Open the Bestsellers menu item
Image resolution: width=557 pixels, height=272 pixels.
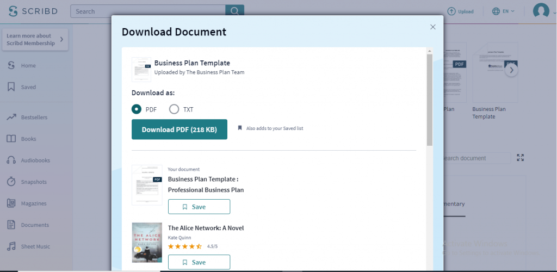tap(34, 117)
